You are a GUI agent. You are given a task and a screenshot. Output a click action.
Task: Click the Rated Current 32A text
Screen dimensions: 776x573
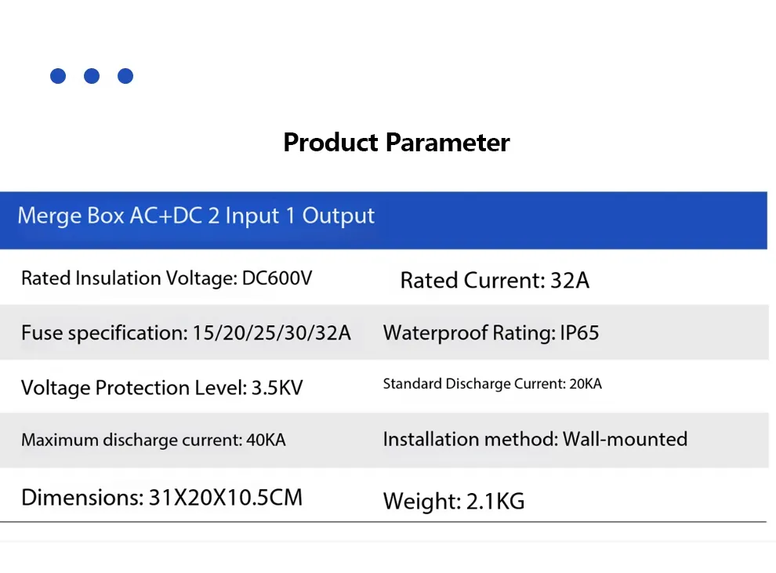495,281
